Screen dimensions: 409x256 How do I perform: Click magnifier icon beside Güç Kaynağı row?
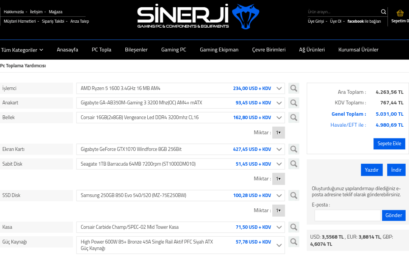click(294, 242)
